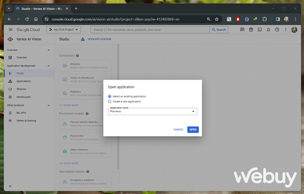Expand SHOW MORE under Pre-trained models

[69, 163]
